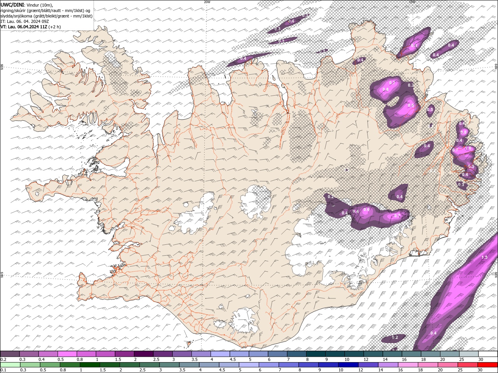Pick the rain scale swatch starting at 5

tap(249, 365)
